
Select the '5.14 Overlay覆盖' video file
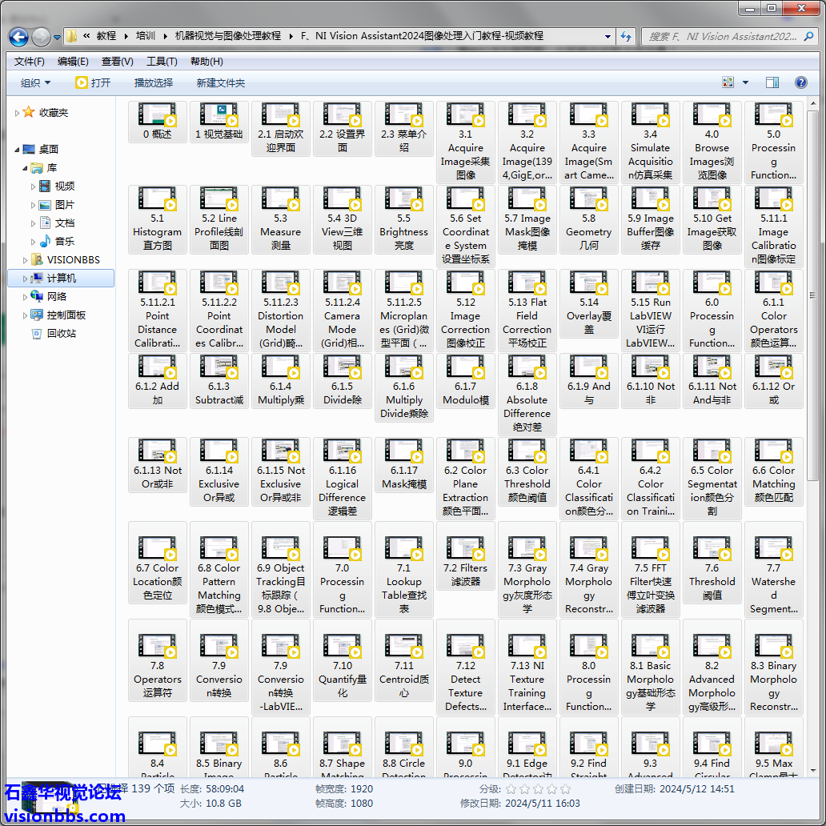click(589, 303)
